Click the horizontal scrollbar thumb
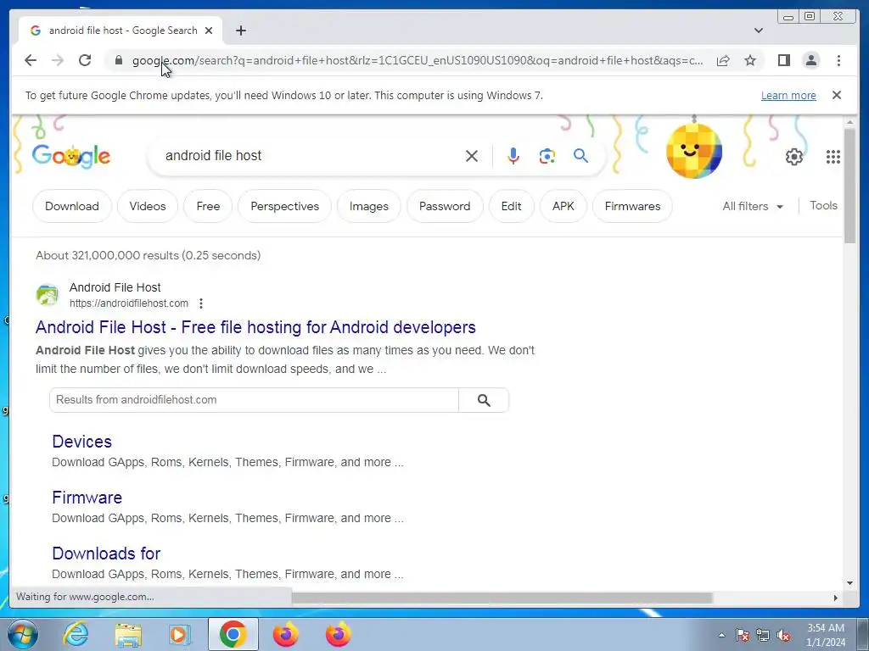This screenshot has height=651, width=869. [502, 598]
